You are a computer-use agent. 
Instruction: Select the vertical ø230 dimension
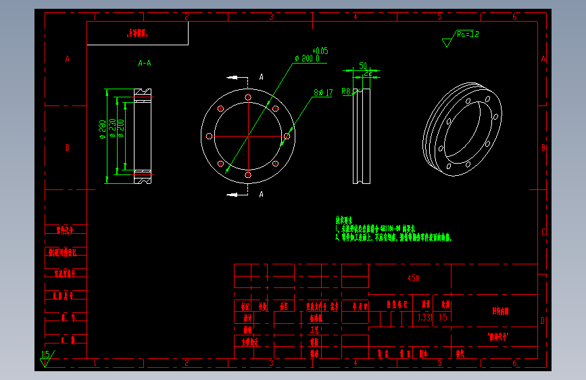(x=112, y=128)
